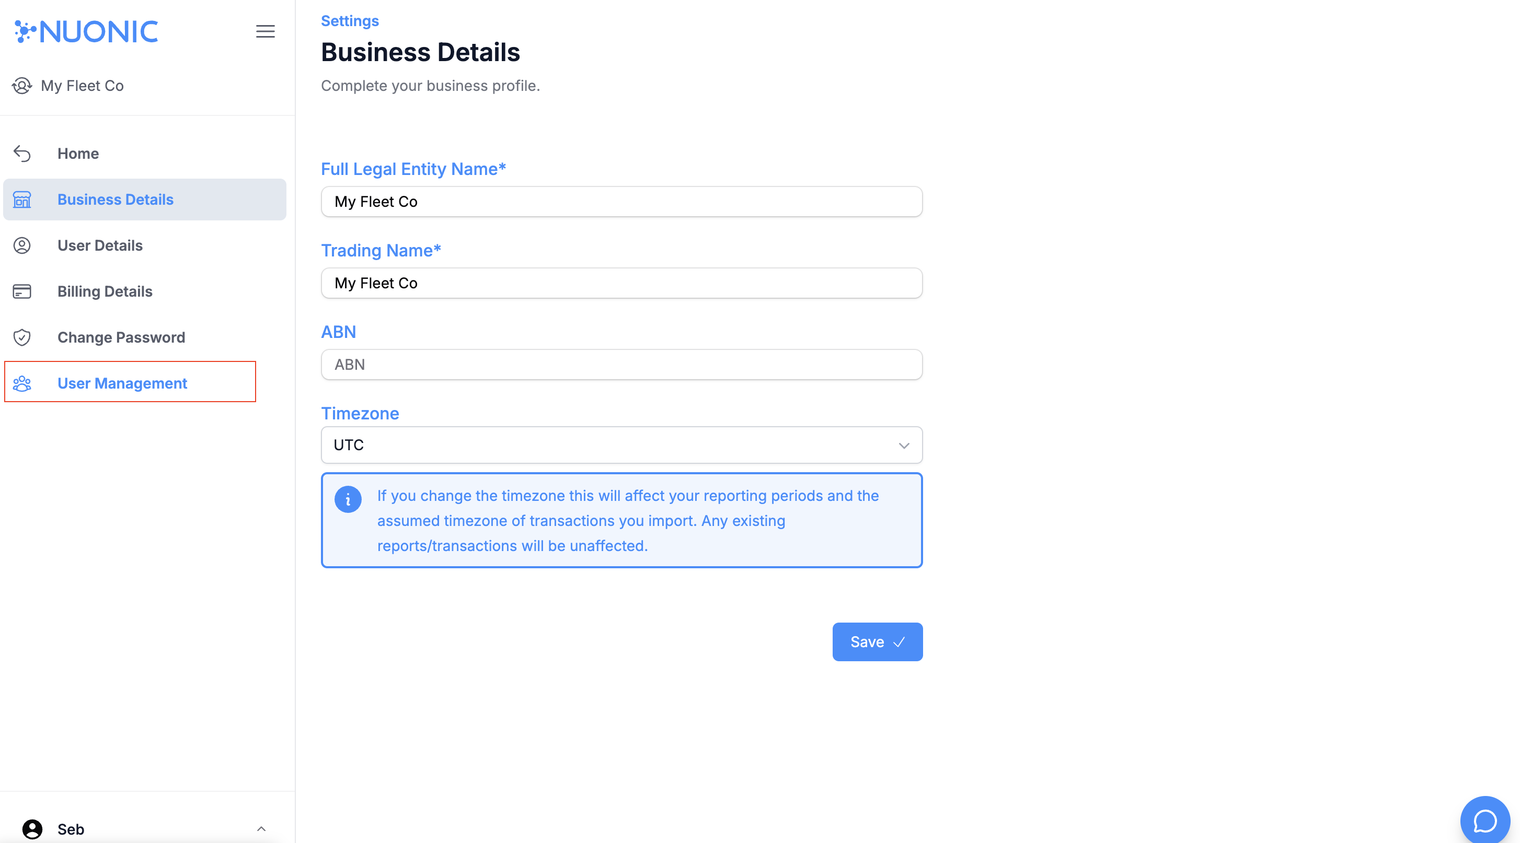Click the timezone info icon
Image resolution: width=1520 pixels, height=843 pixels.
pos(348,499)
